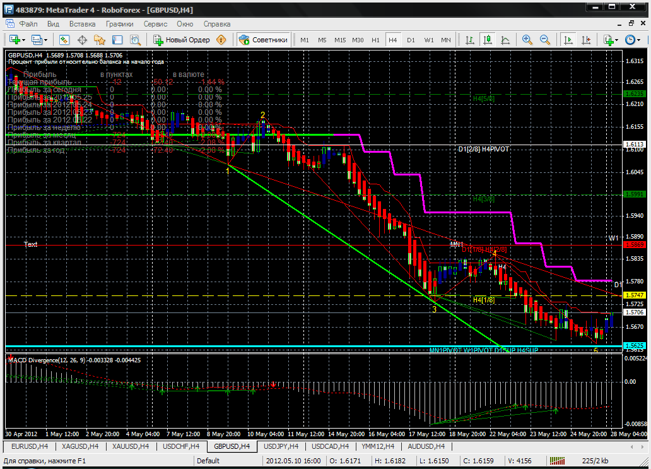651x469 pixels.
Task: Show the Data Window crosshair icon
Action: [x=82, y=40]
